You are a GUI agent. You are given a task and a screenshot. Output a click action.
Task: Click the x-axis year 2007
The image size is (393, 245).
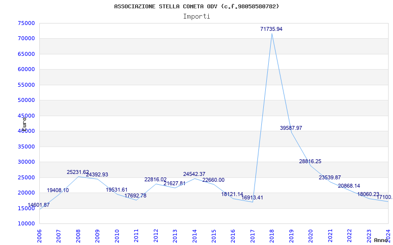(58, 236)
